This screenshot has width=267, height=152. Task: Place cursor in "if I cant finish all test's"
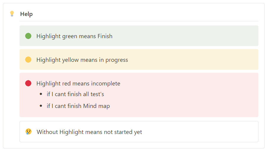click(x=75, y=94)
